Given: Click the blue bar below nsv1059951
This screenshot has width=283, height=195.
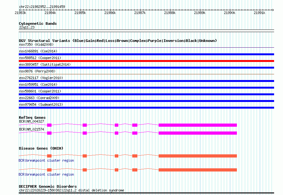Looking at the screenshot, I should point(146,88).
